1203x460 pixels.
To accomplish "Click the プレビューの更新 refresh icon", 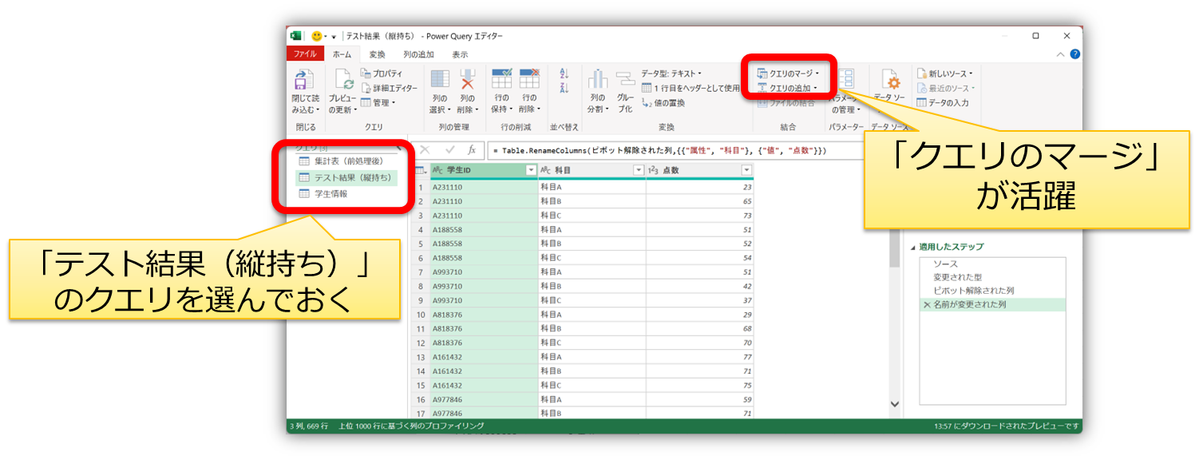I will (344, 80).
